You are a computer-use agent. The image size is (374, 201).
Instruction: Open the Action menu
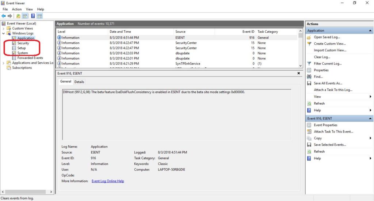point(17,9)
